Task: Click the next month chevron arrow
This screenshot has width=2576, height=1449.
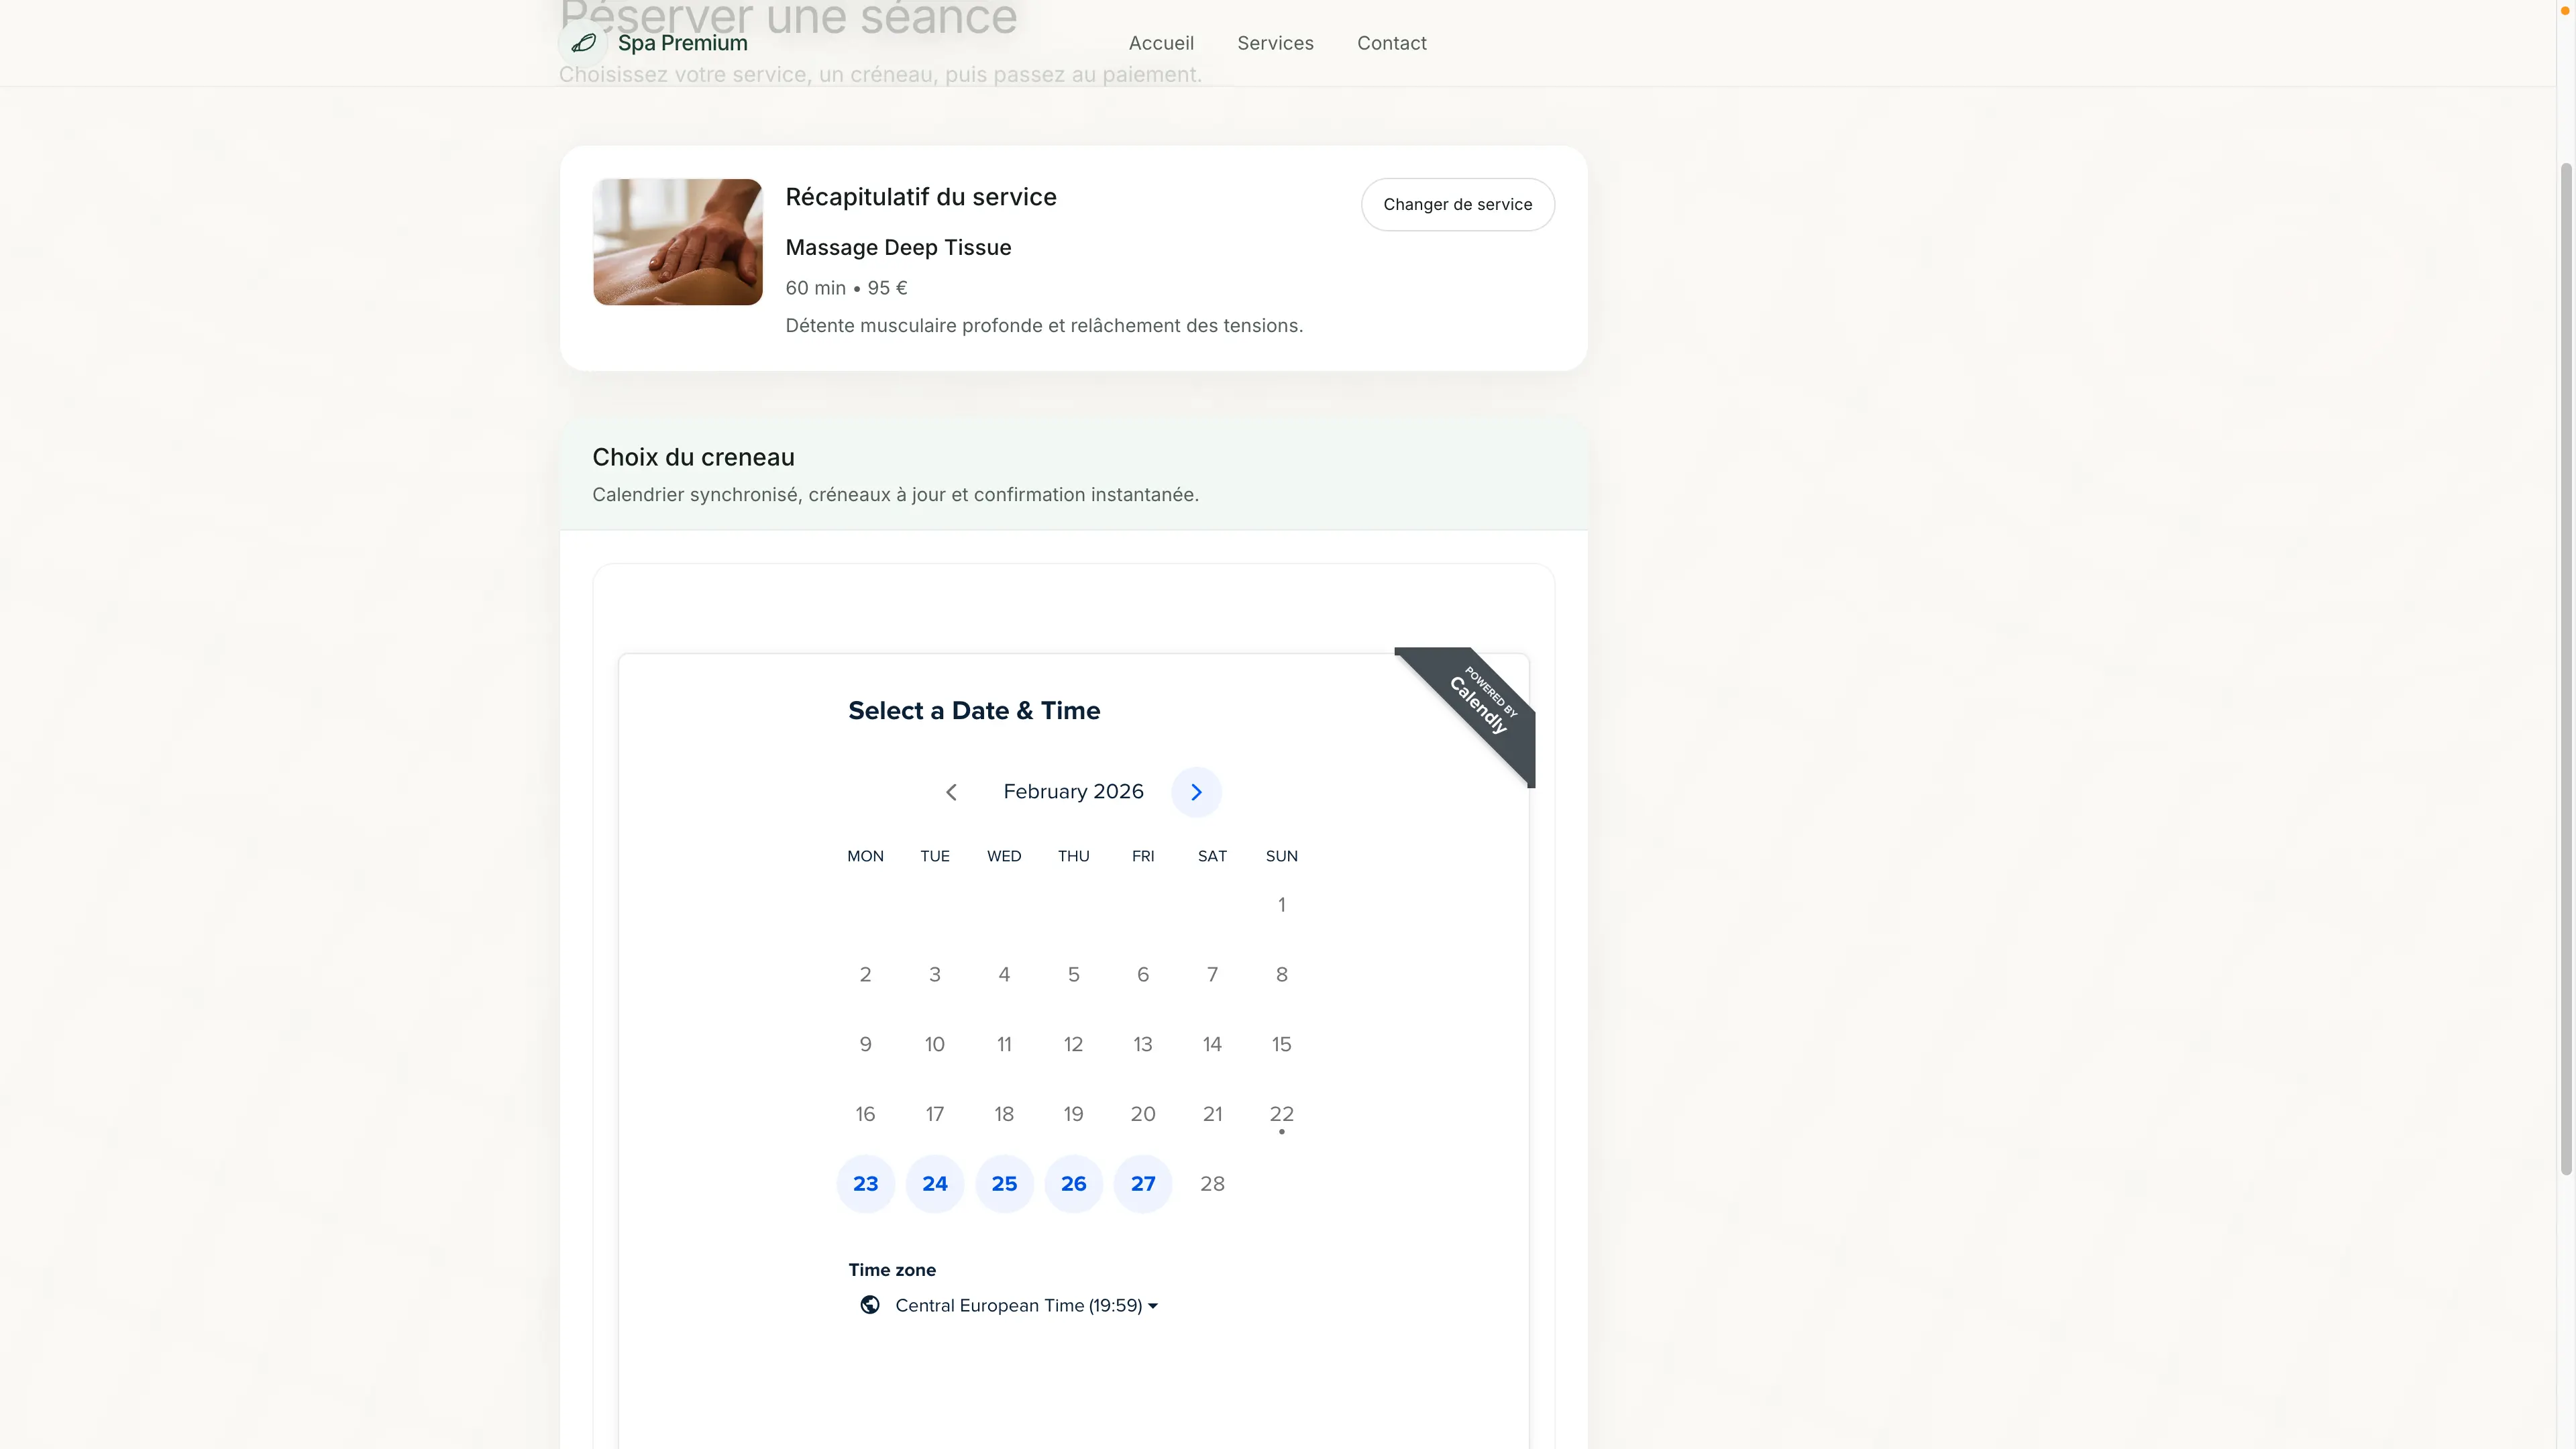Action: 1196,791
